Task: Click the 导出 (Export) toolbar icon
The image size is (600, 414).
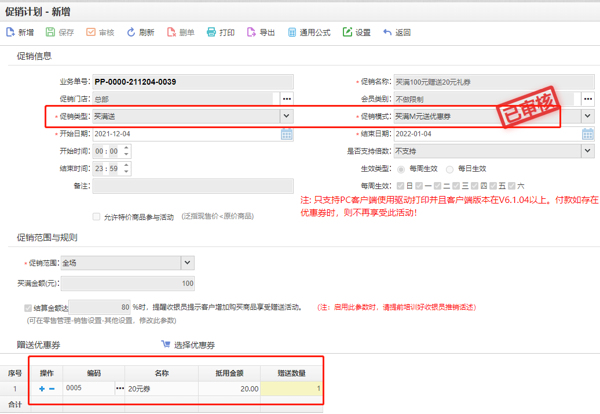Action: pos(251,32)
